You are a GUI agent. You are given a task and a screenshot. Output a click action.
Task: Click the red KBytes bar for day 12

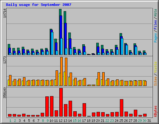[61, 102]
